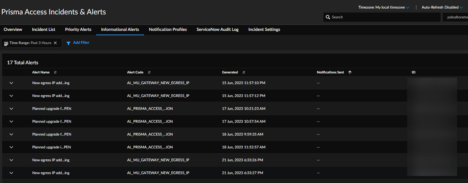Screen dimensions: 468x183
Task: Switch to the Priority Alerts tab
Action: click(78, 30)
